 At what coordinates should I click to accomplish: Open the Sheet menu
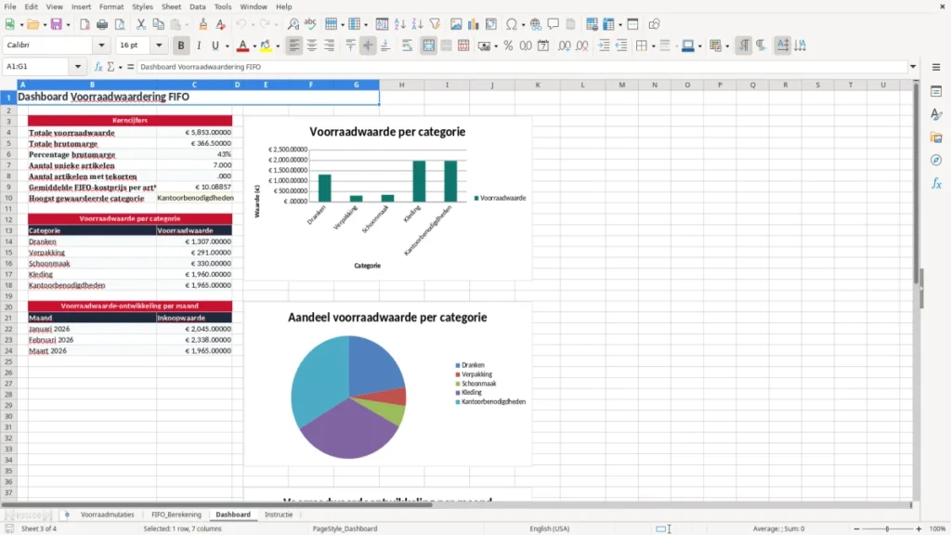coord(171,7)
